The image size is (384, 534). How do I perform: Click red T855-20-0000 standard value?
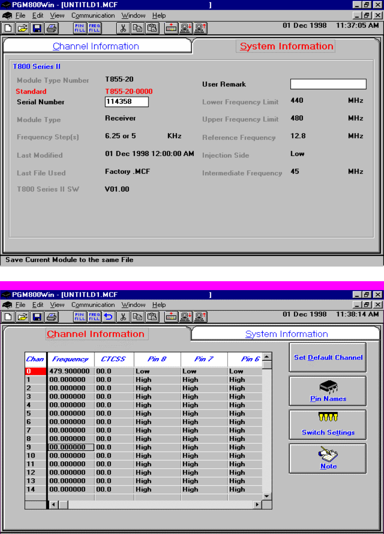129,92
